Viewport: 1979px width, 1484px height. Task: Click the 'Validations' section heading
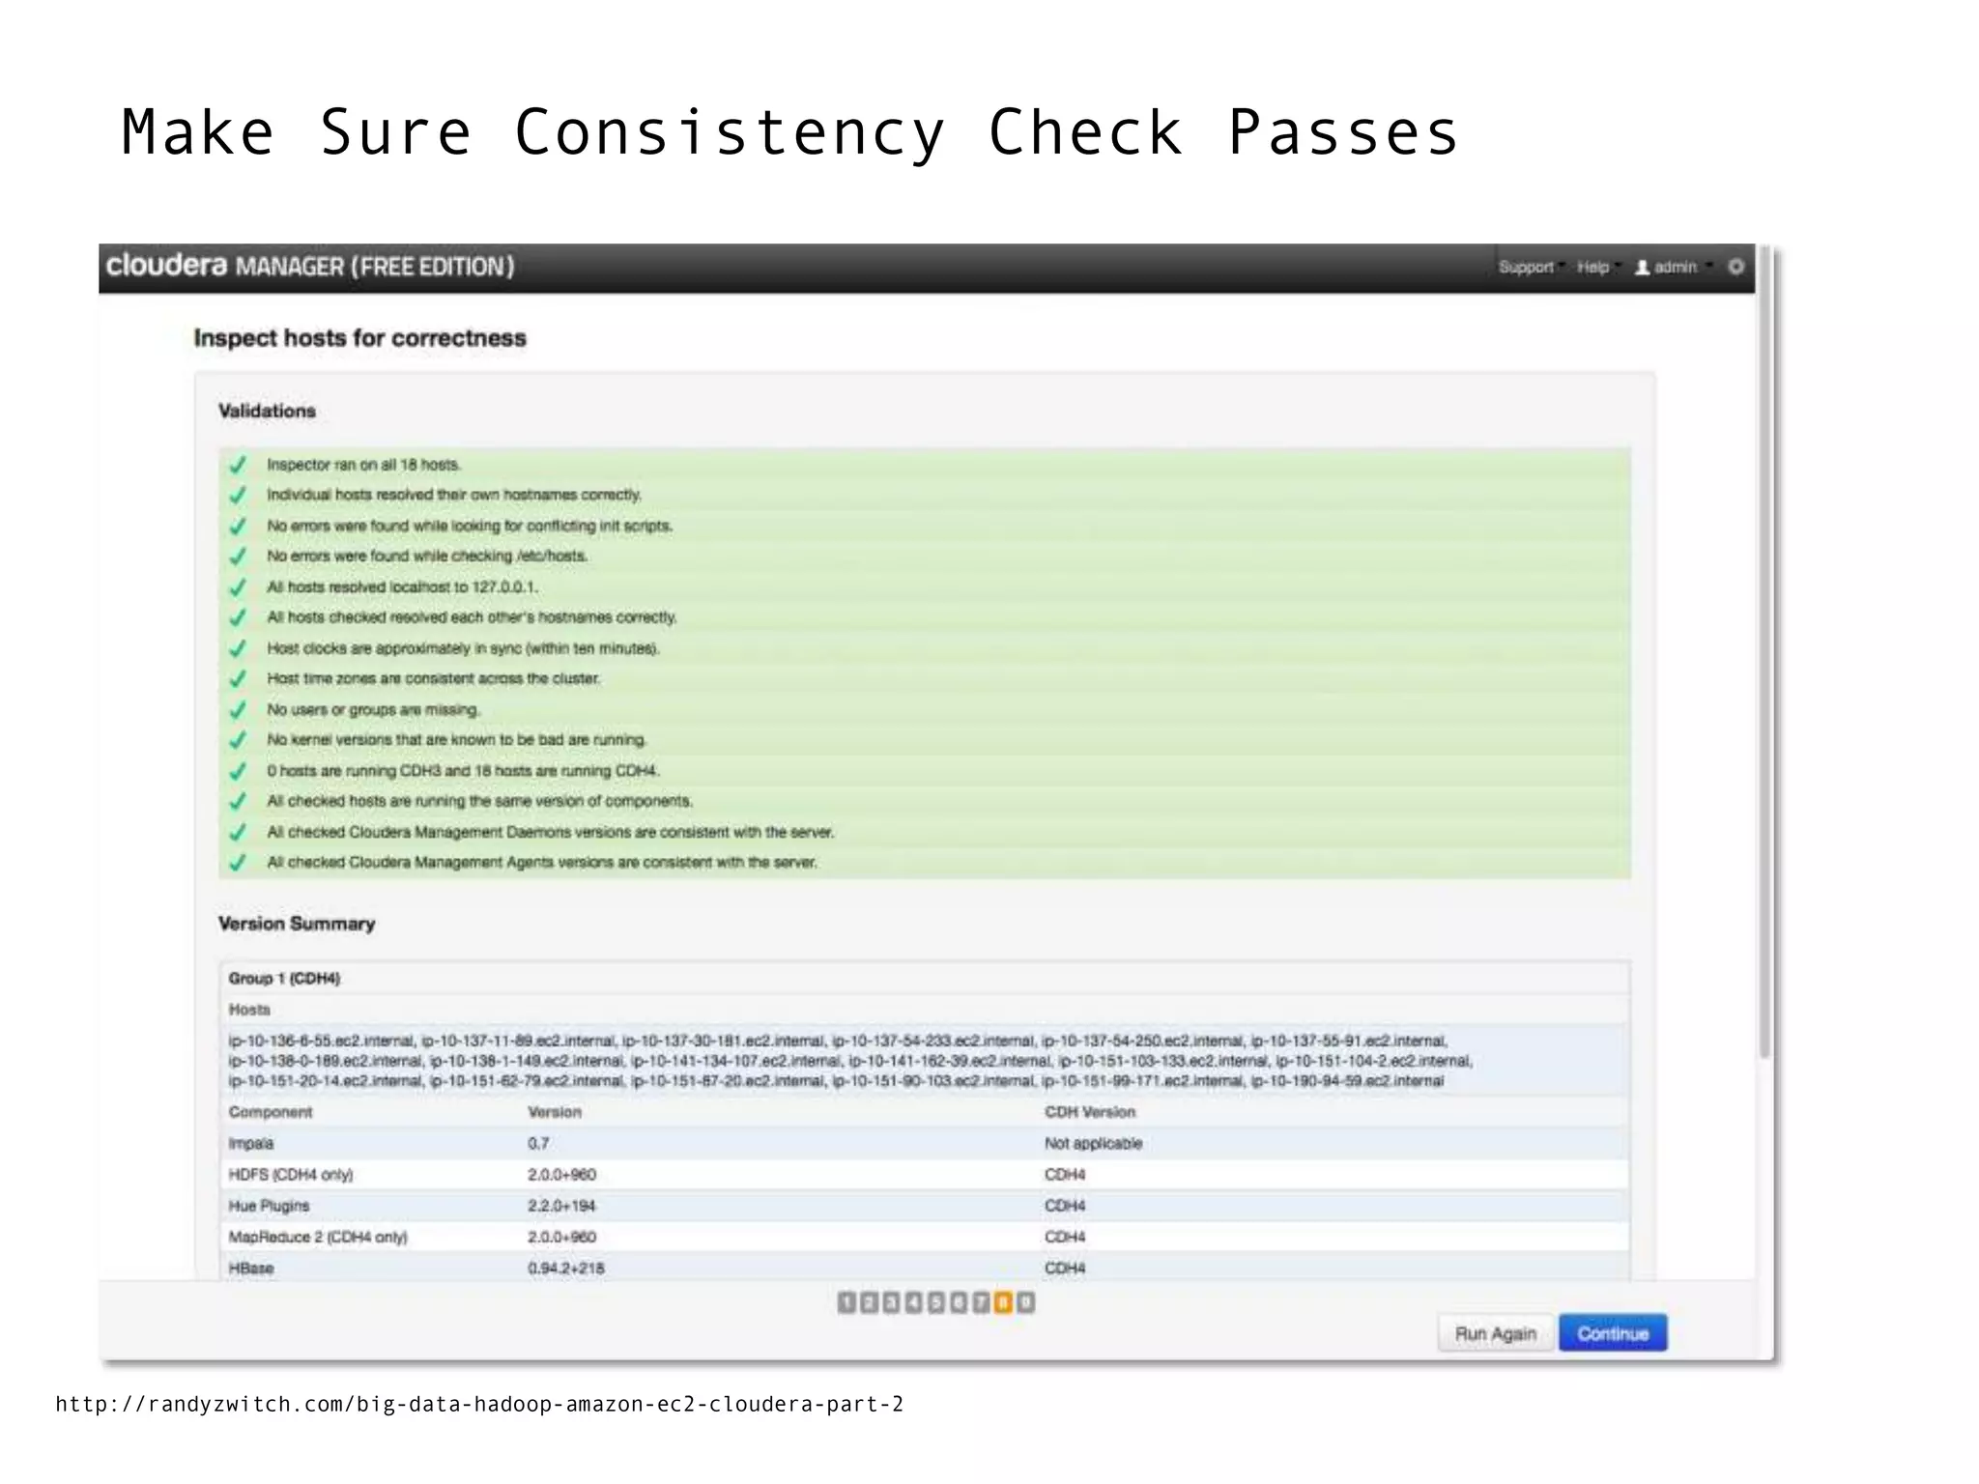267,412
